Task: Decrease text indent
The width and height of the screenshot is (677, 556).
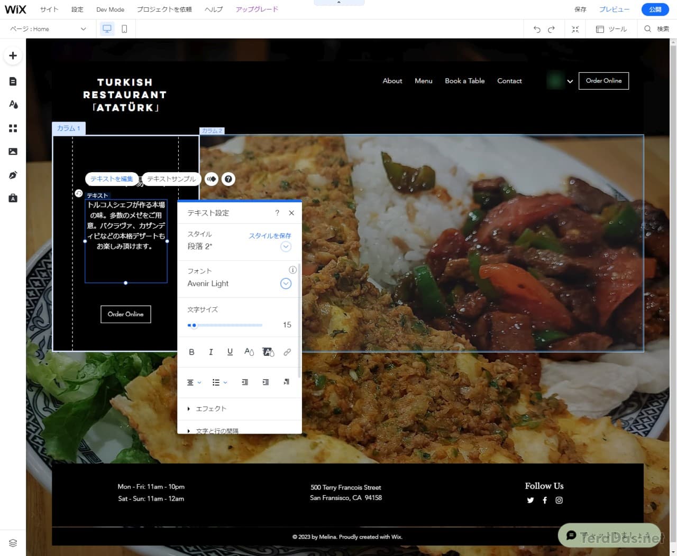Action: click(245, 382)
